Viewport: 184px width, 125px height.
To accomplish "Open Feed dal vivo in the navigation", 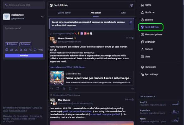I will [x=151, y=27].
